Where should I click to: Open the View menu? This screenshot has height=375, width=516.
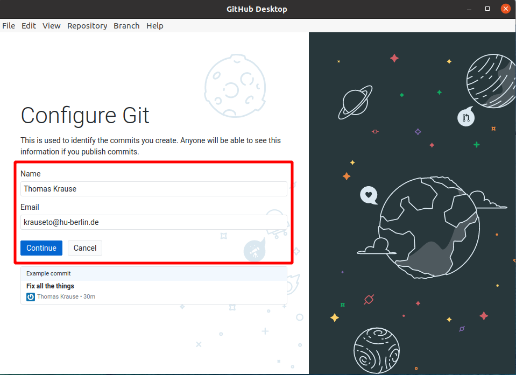(x=51, y=26)
